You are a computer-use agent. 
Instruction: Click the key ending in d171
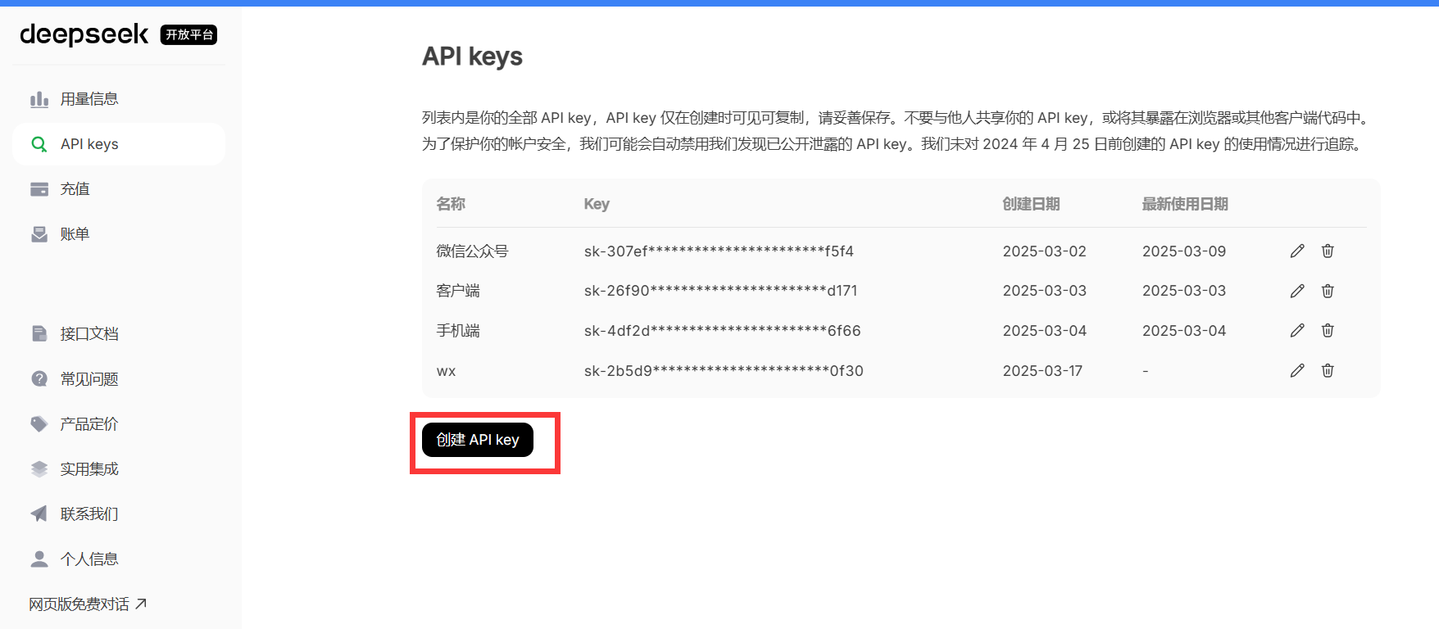tap(720, 291)
